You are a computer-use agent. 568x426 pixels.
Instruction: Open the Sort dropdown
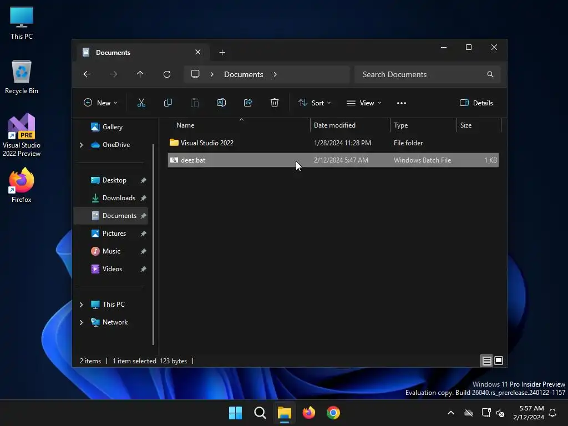315,103
